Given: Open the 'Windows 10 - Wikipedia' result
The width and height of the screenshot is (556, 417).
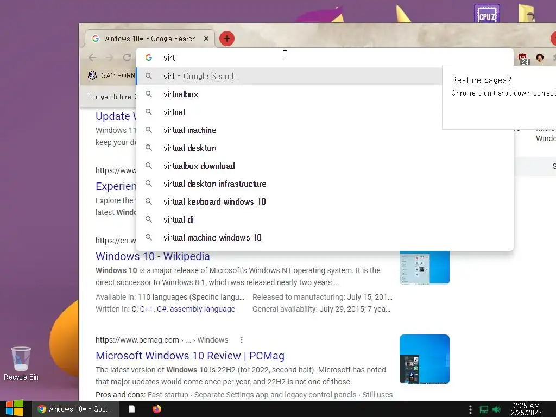Looking at the screenshot, I should pyautogui.click(x=153, y=256).
